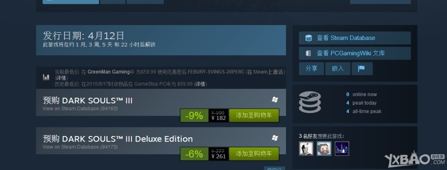The width and height of the screenshot is (447, 170).
Task: Click the price history bar chart icon
Action: [x=46, y=77]
